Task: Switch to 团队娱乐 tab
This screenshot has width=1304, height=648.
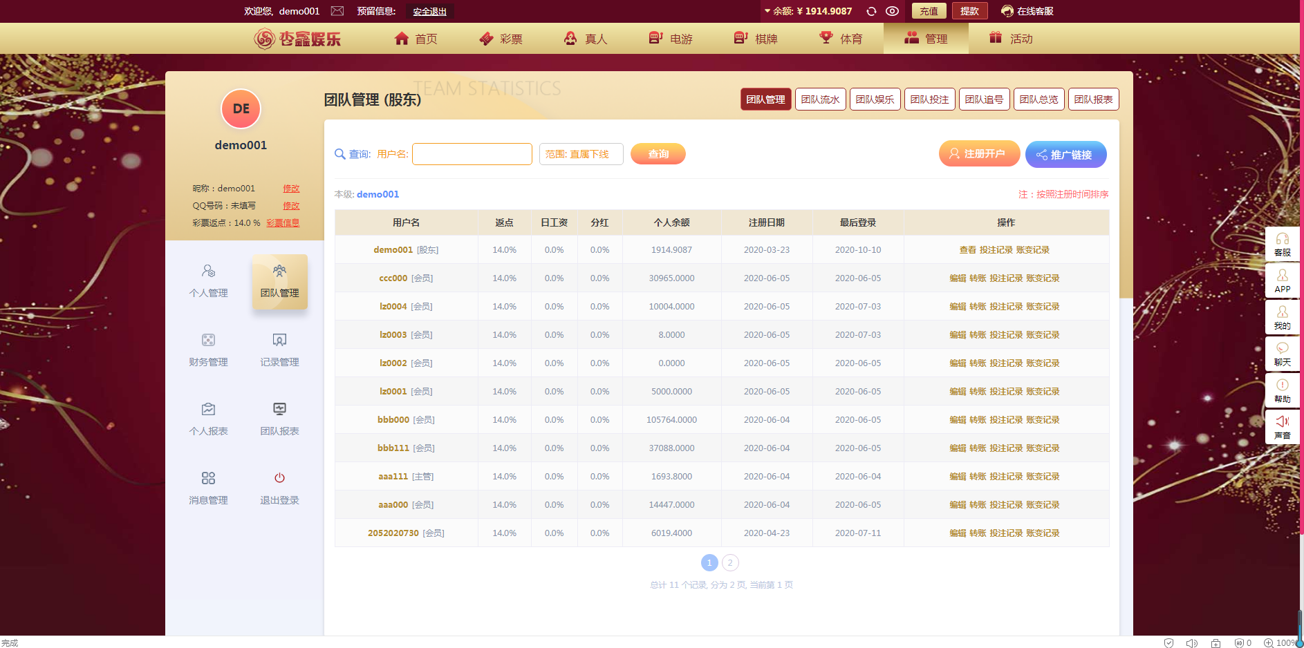Action: pos(875,99)
